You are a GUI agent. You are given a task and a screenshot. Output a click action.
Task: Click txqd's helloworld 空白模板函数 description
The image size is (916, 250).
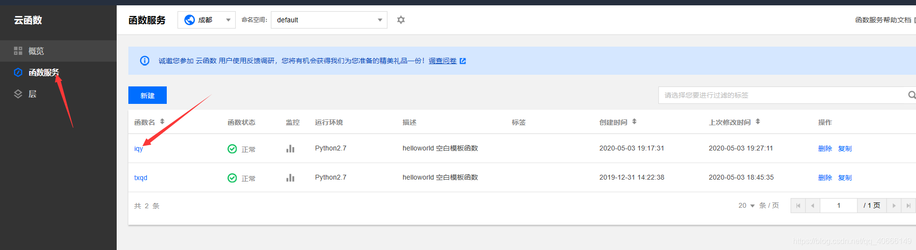[x=440, y=177]
